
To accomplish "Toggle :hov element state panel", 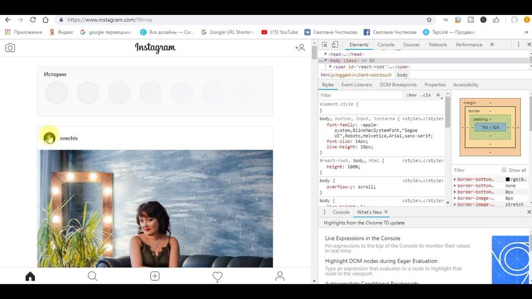I will (x=411, y=95).
